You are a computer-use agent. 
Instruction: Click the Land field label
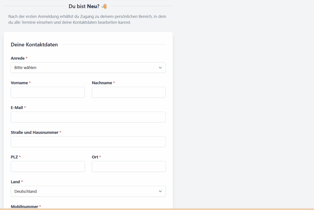[15, 182]
